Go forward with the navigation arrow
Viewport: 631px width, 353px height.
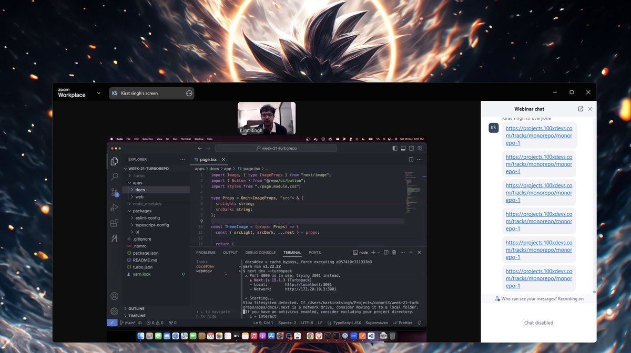tap(208, 149)
